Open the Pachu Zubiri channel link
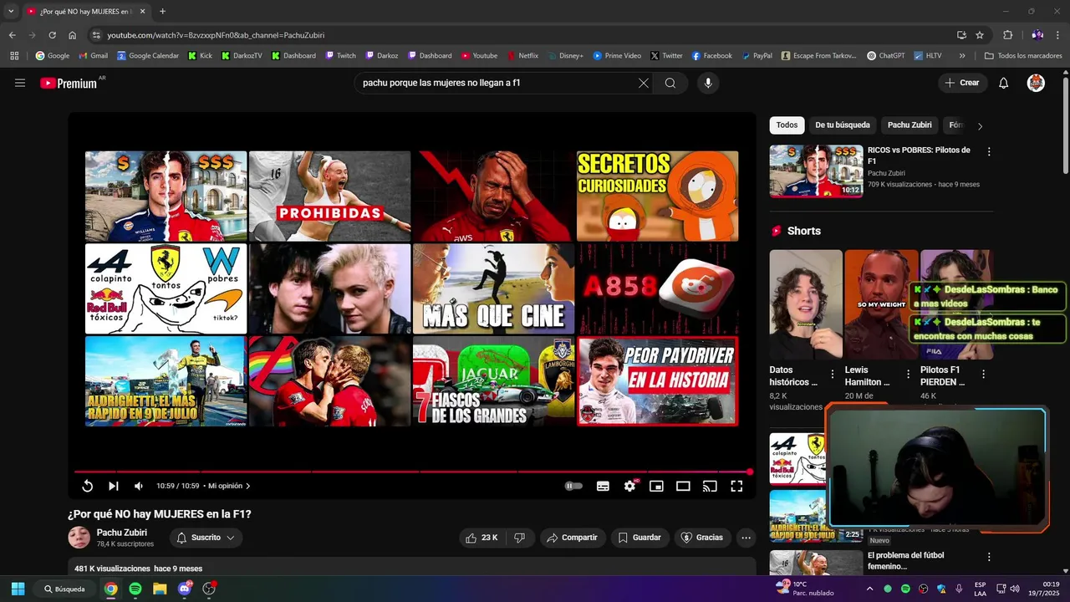 pos(122,533)
